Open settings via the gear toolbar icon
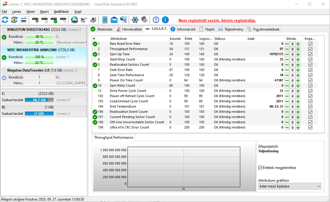The width and height of the screenshot is (330, 202). point(135,20)
